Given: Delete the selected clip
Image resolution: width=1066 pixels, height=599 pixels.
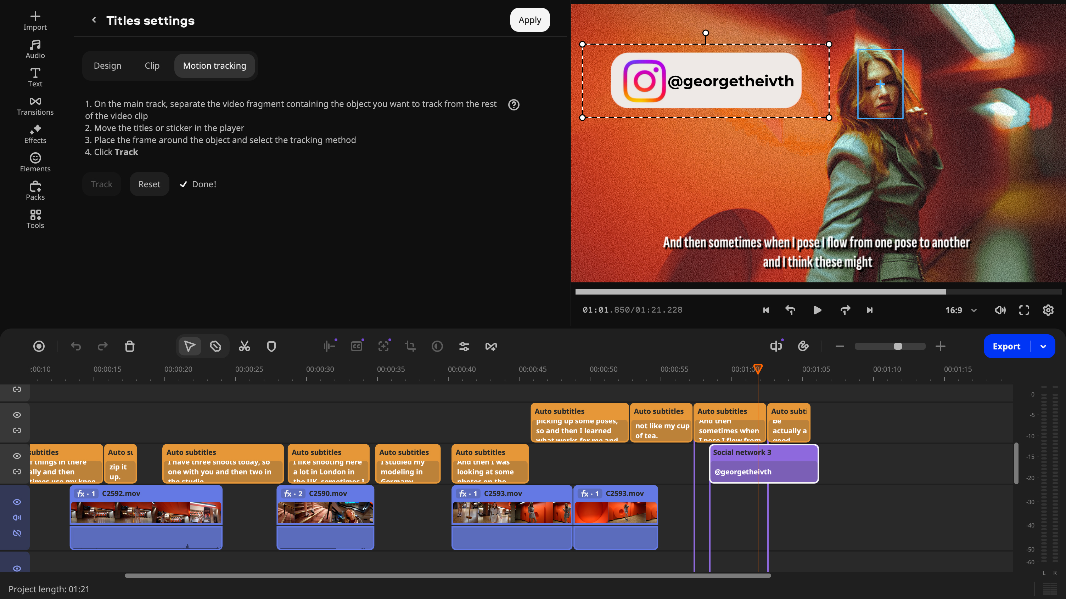Looking at the screenshot, I should (x=129, y=346).
